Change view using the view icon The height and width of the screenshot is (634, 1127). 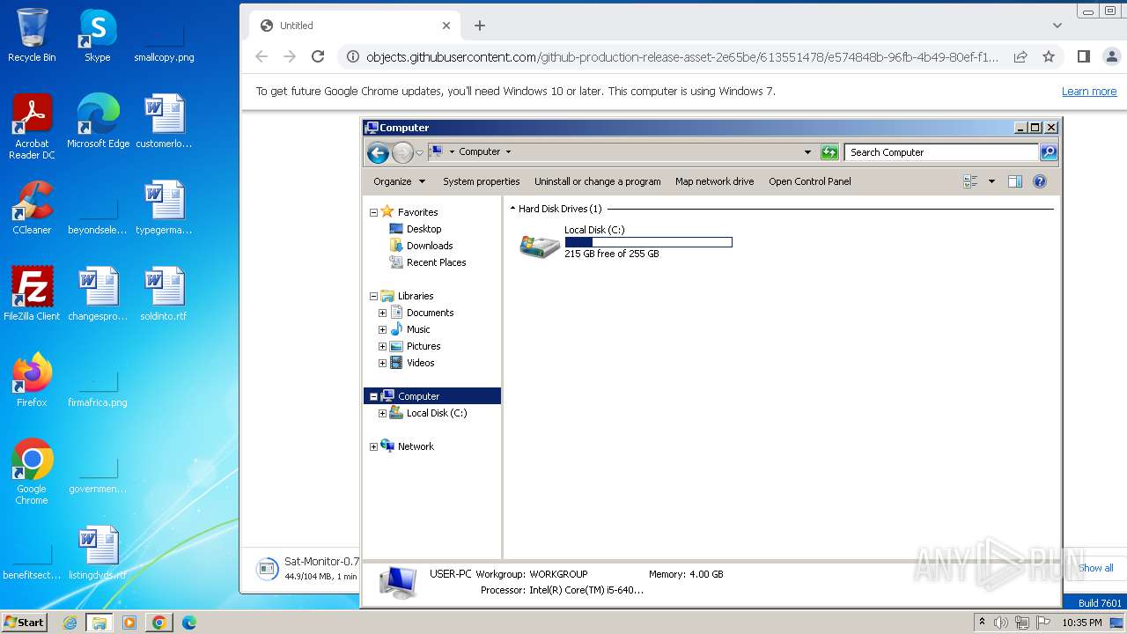pyautogui.click(x=971, y=181)
